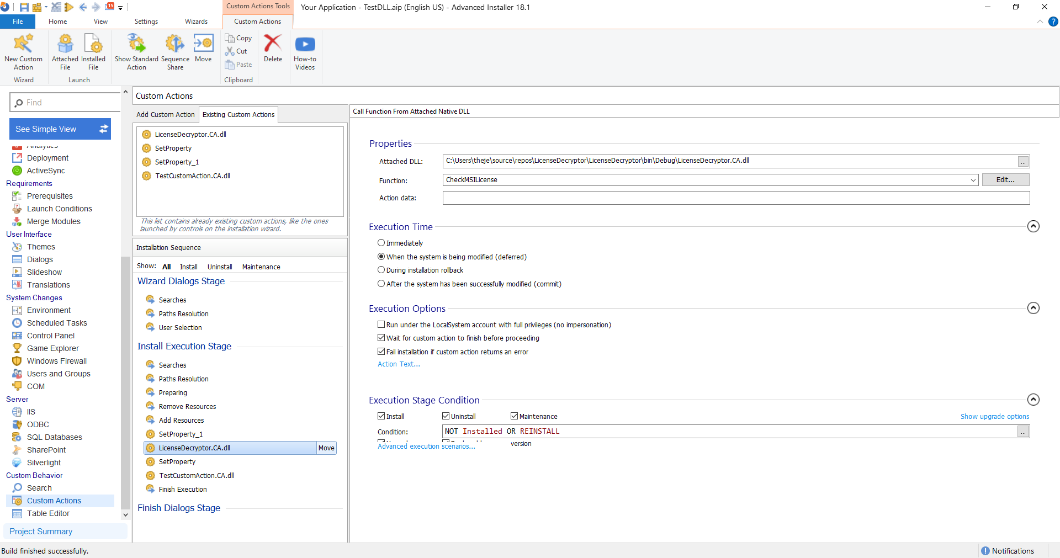Uncheck the Uninstall stage condition
Viewport: 1060px width, 558px height.
tap(446, 416)
